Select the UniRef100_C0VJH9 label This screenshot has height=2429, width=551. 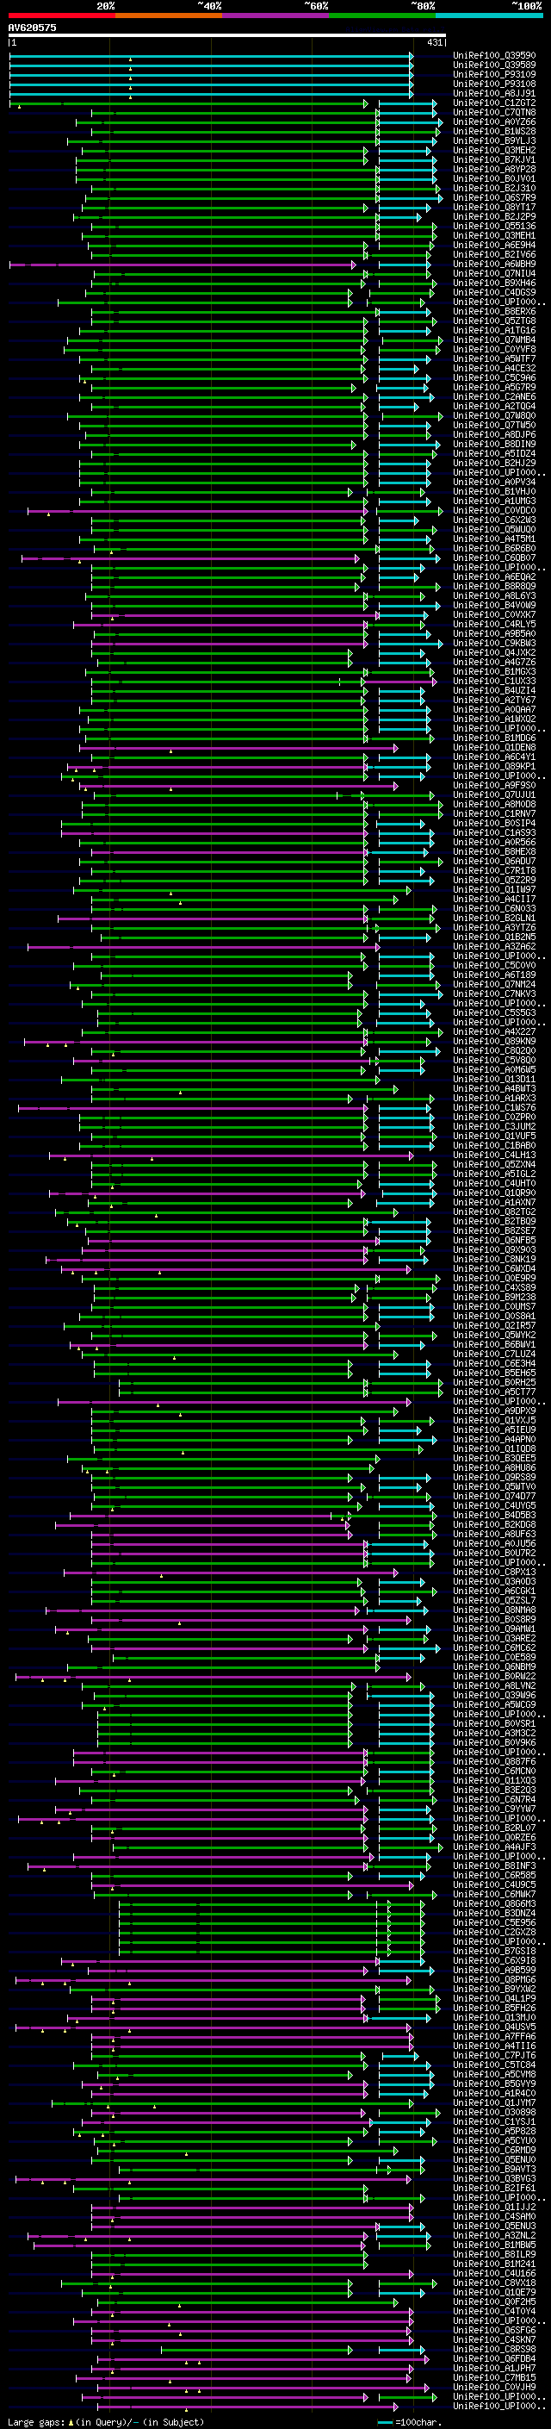point(494,2386)
